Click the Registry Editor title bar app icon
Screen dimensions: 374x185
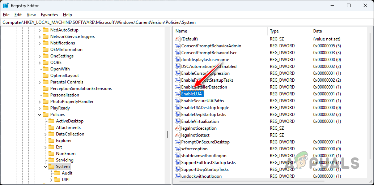6,5
